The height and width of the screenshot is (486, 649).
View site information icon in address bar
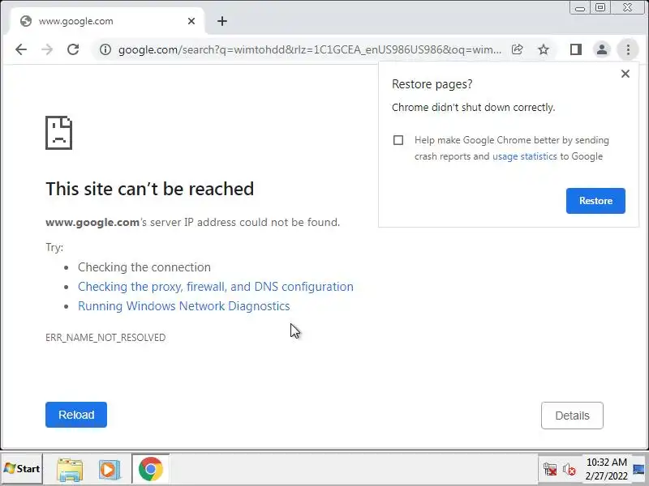(x=105, y=49)
